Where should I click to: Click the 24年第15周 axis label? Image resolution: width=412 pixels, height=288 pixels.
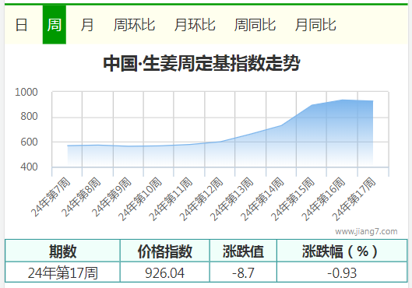[293, 199]
